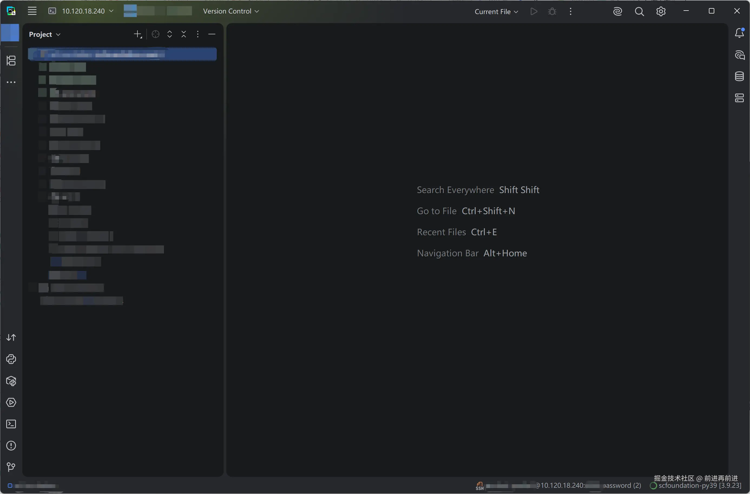The image size is (750, 494).
Task: Click the "Navigation Bar" hint text
Action: (448, 253)
